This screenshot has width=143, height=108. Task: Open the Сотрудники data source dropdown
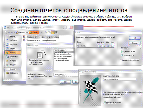pos(66,75)
